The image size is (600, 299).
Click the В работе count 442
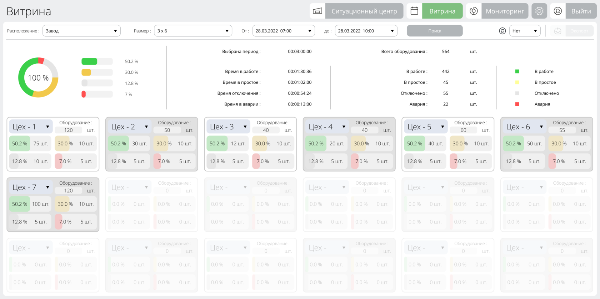tap(446, 72)
